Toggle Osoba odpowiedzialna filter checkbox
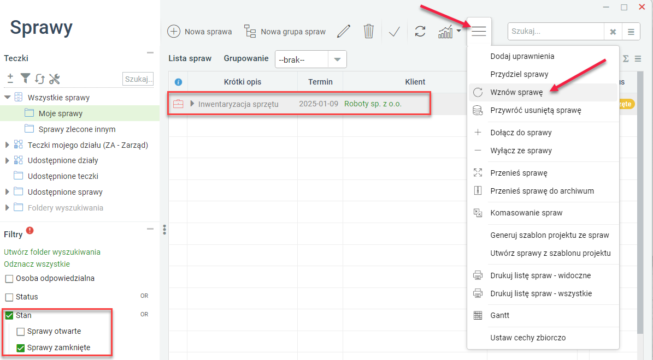This screenshot has width=653, height=360. tap(9, 279)
